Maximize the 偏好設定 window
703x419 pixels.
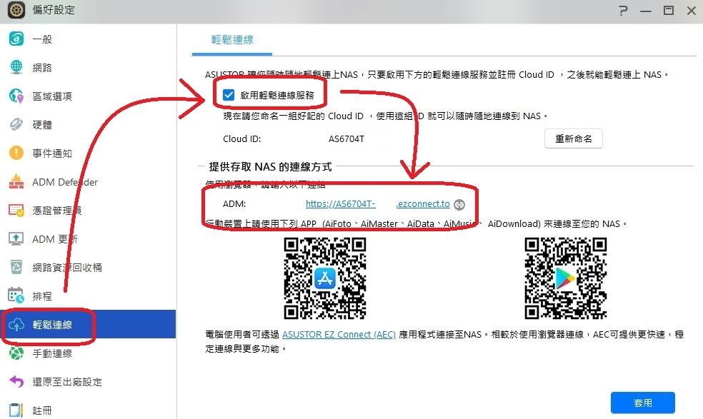(x=669, y=10)
